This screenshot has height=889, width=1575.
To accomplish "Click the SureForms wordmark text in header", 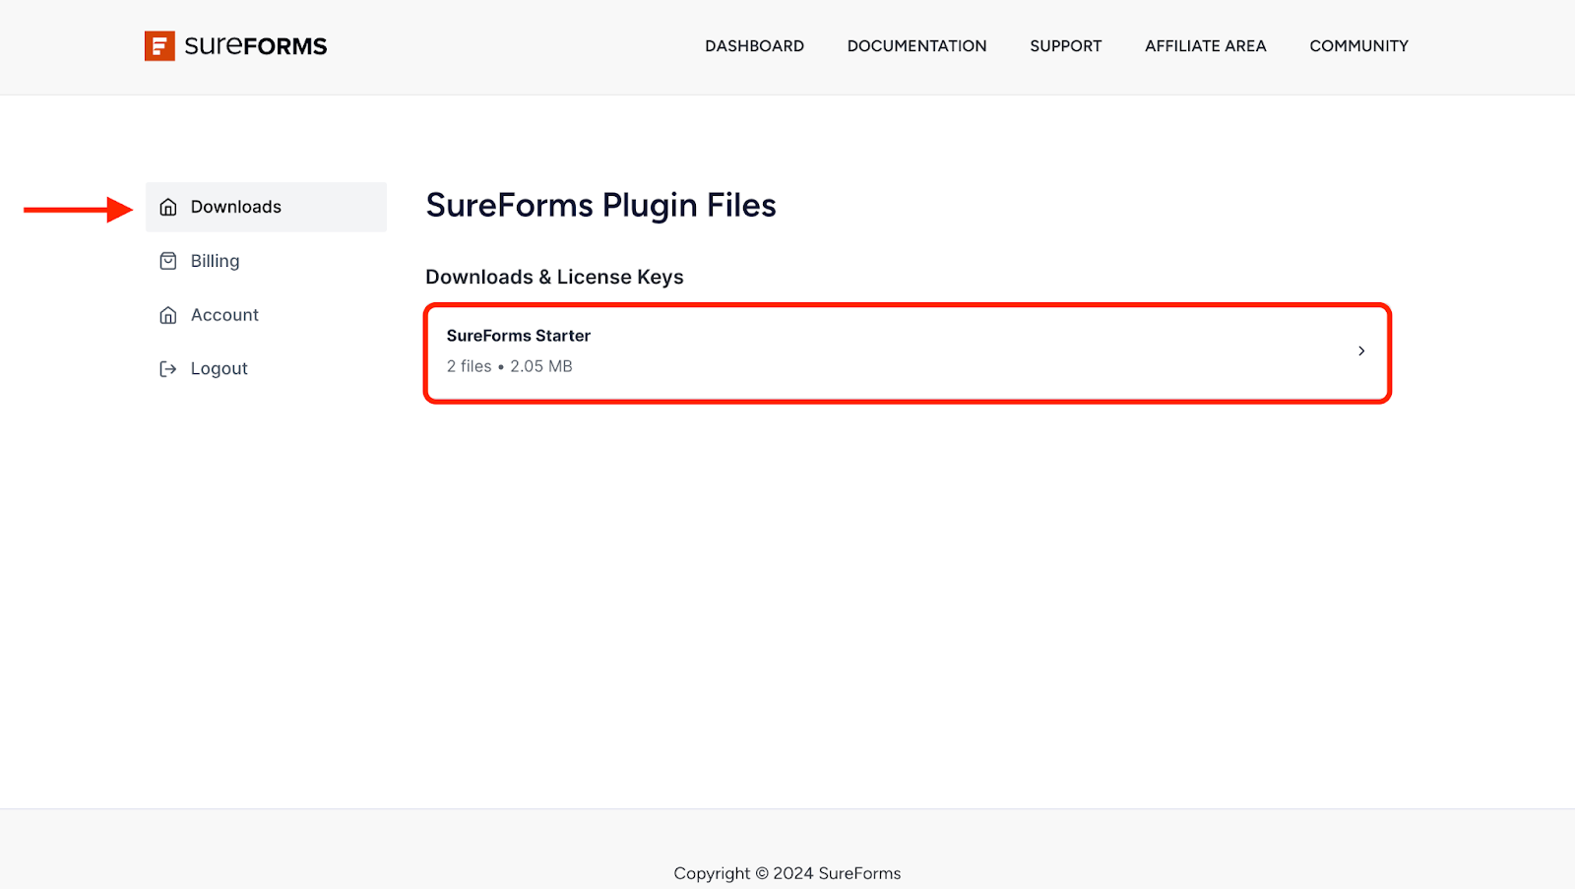I will point(256,46).
